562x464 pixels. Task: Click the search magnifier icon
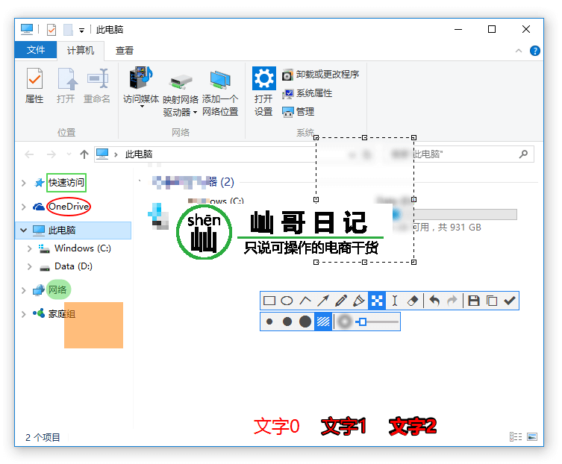pyautogui.click(x=523, y=154)
